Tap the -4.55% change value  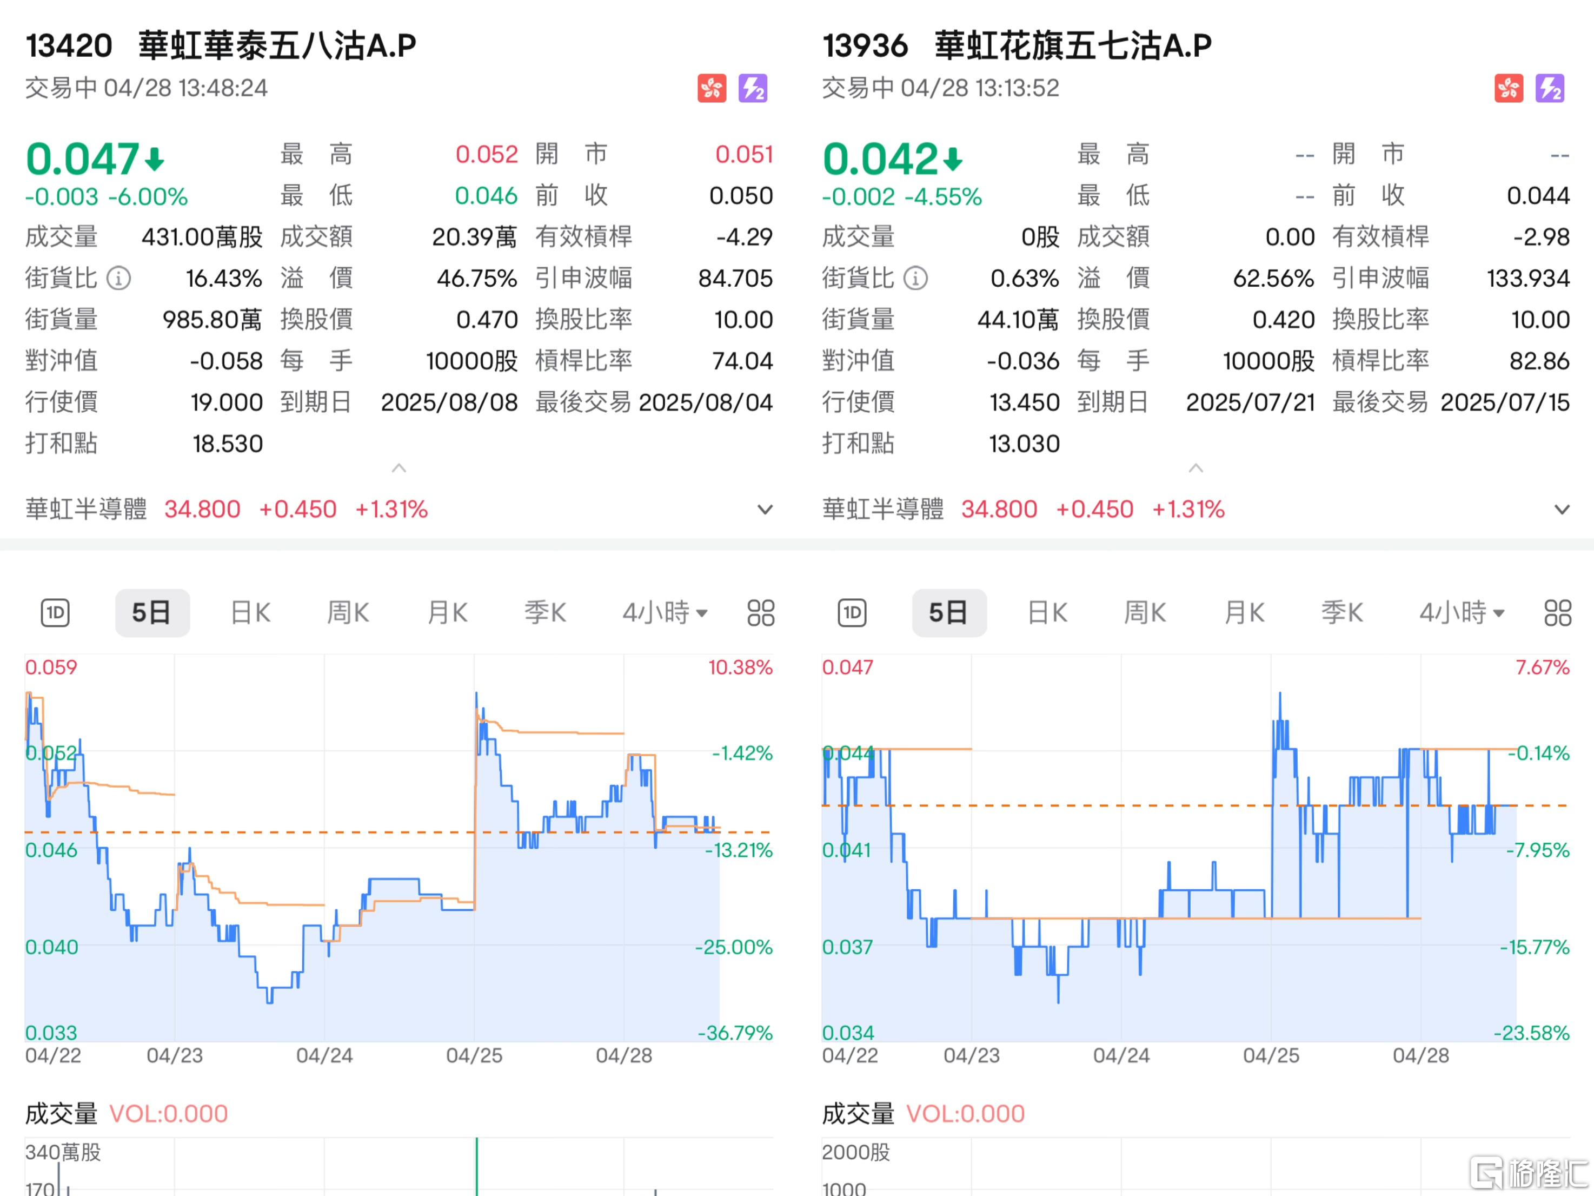(944, 197)
